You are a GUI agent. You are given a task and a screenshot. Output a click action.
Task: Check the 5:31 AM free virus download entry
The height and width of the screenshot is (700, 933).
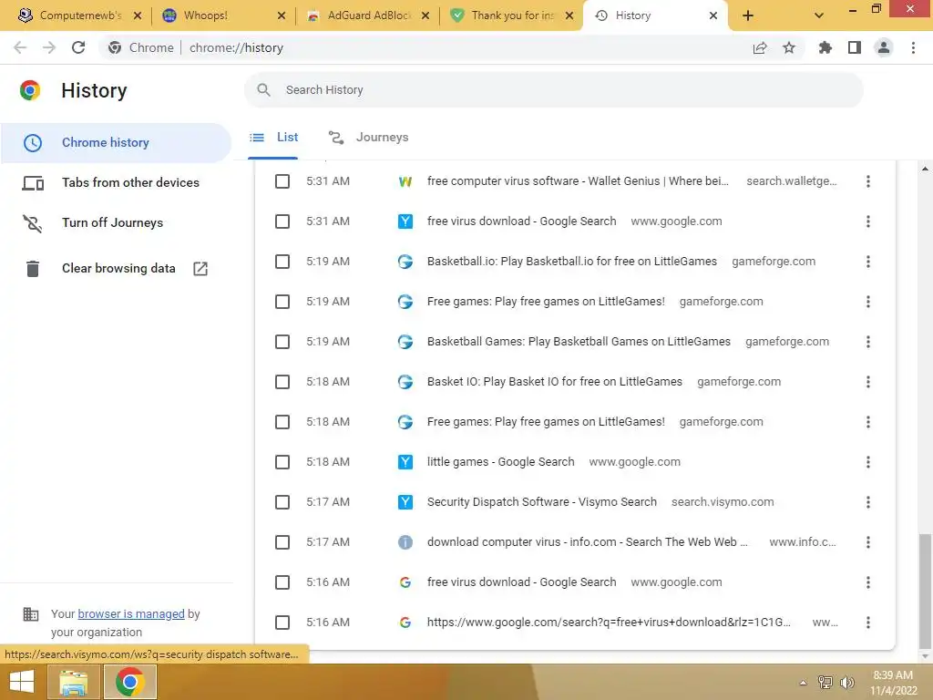(282, 221)
